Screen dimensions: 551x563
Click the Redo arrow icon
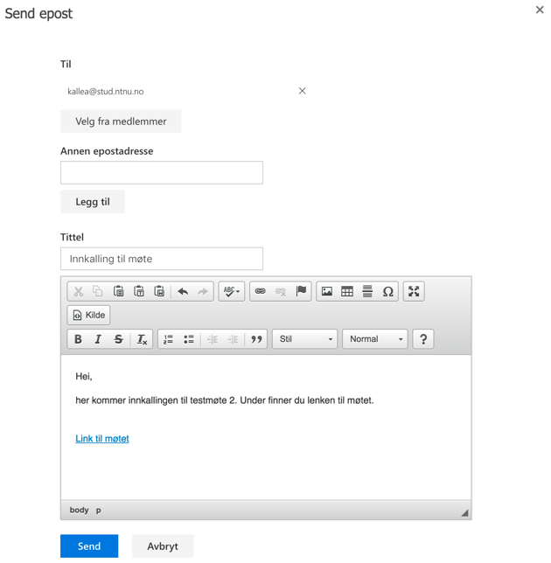[x=203, y=291]
